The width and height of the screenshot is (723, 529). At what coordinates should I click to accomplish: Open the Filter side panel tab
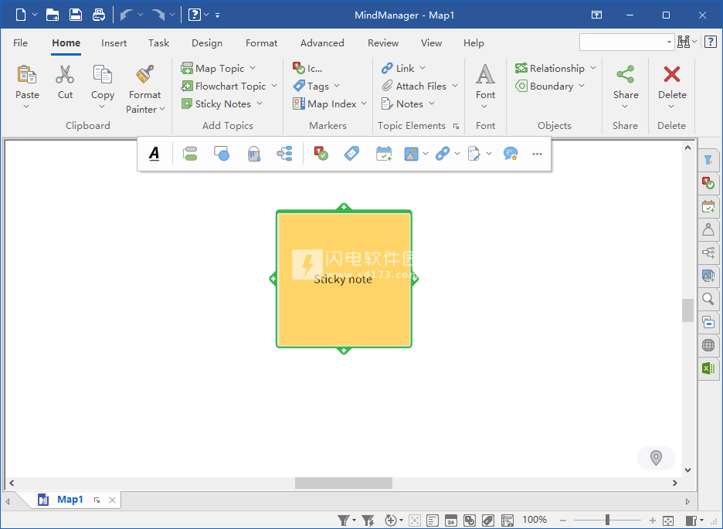708,160
